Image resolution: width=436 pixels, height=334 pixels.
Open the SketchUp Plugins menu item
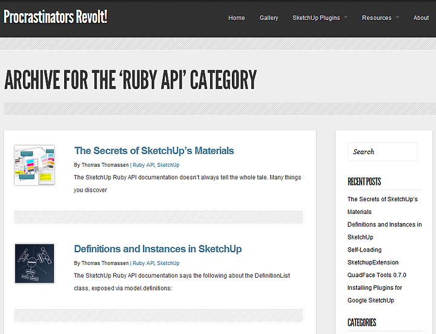(316, 18)
